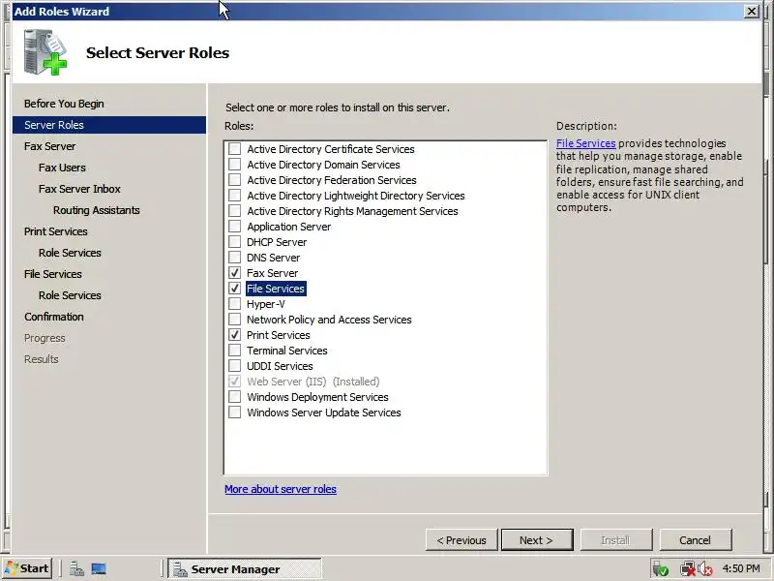Viewport: 774px width, 581px height.
Task: Open Fax Server Inbox step
Action: click(x=79, y=189)
